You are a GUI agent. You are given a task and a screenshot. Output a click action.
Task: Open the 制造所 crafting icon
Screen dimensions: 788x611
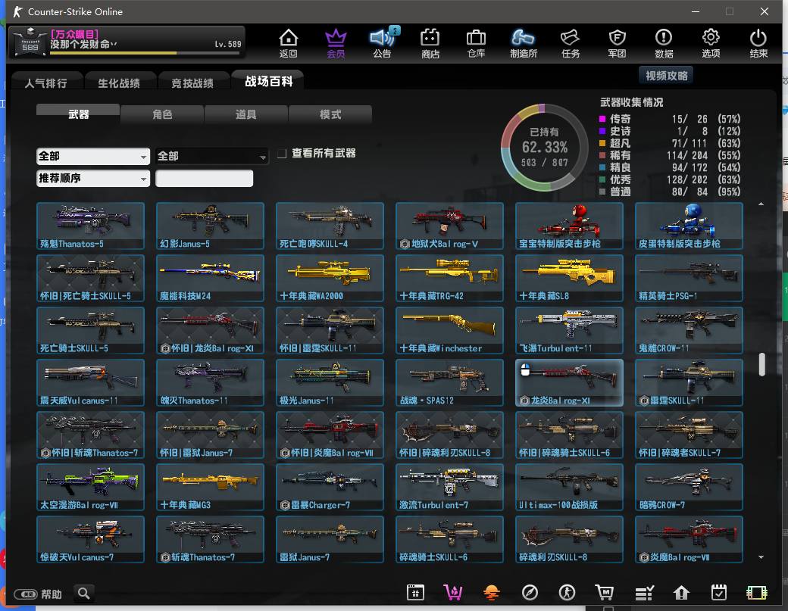point(523,42)
